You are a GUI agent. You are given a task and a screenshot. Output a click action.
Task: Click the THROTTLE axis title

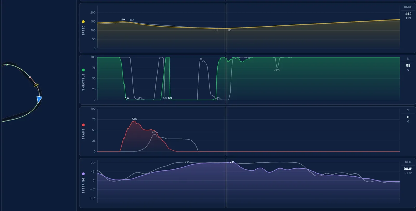point(83,82)
